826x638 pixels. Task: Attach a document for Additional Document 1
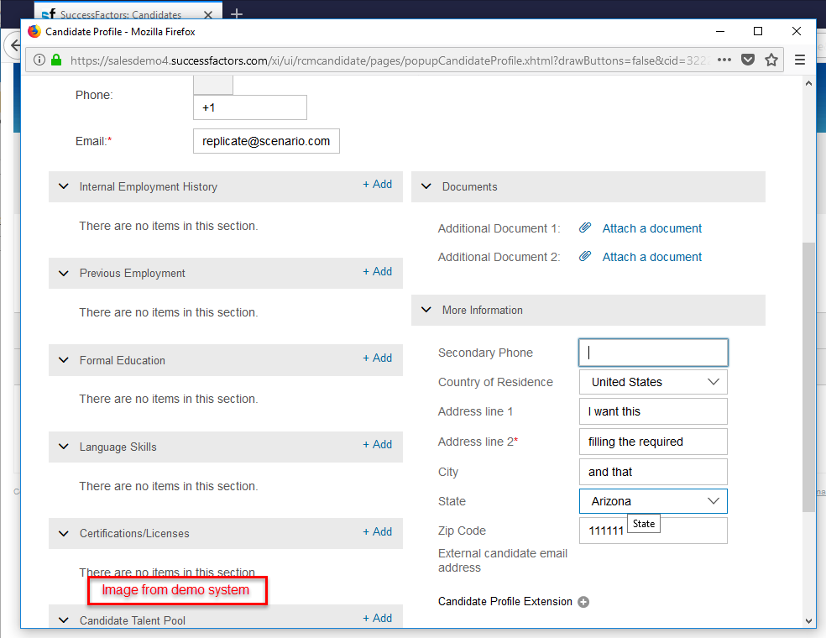[651, 228]
